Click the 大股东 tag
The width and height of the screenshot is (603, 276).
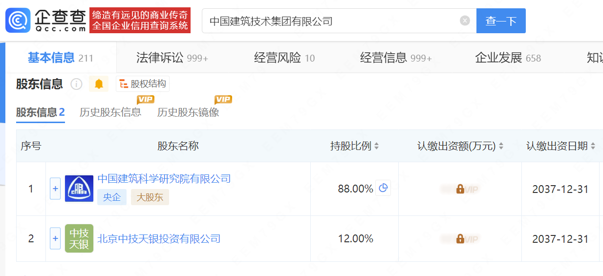[x=150, y=197]
